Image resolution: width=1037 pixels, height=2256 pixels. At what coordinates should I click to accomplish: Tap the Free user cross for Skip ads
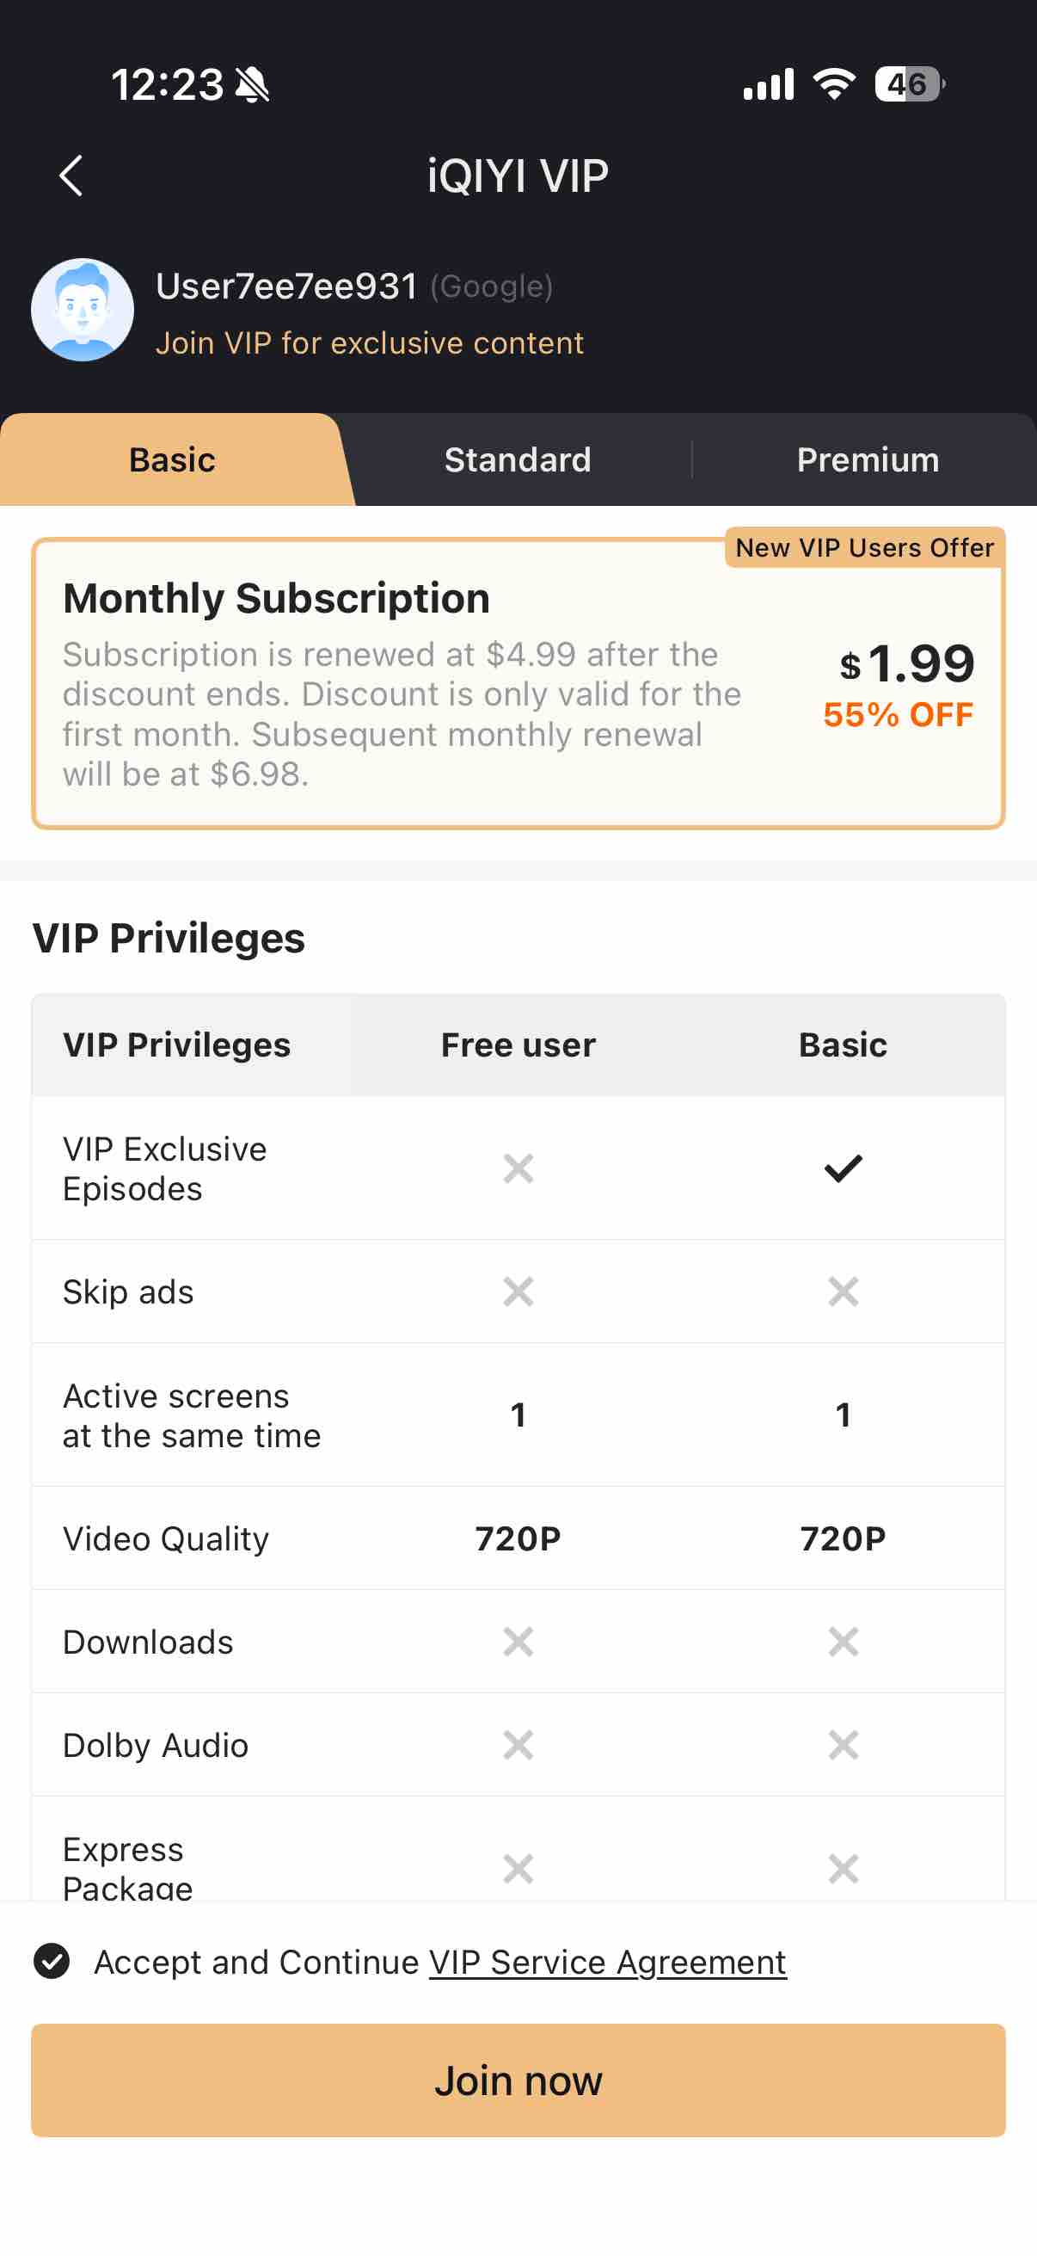tap(518, 1291)
